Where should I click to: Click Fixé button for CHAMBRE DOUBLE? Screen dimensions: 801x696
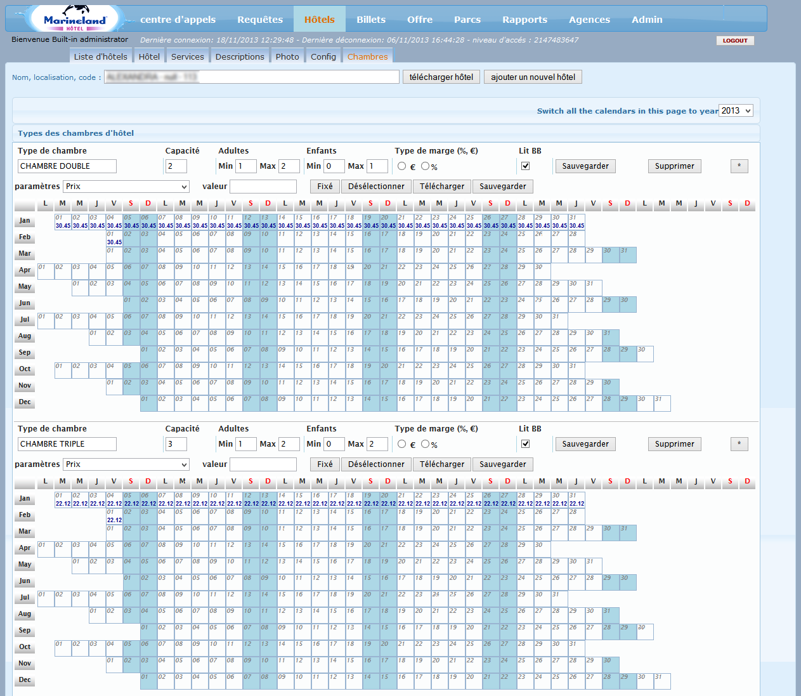pos(325,187)
